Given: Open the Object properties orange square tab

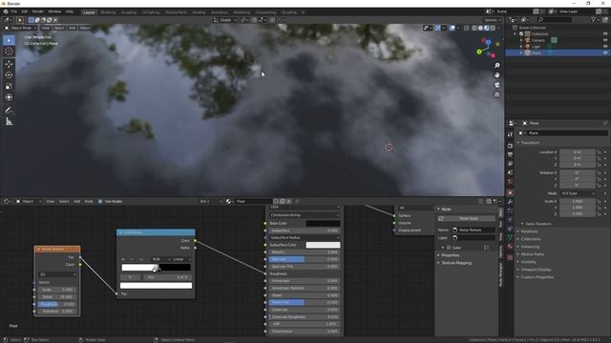Looking at the screenshot, I should (510, 192).
